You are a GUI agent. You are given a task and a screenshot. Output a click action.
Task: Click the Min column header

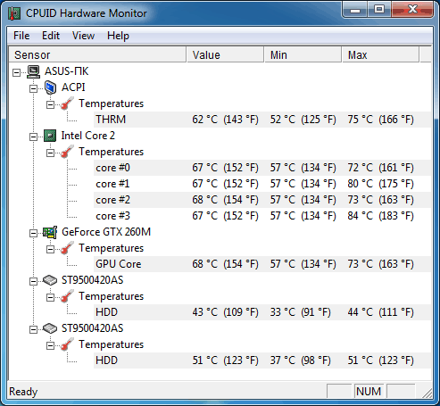(x=303, y=54)
